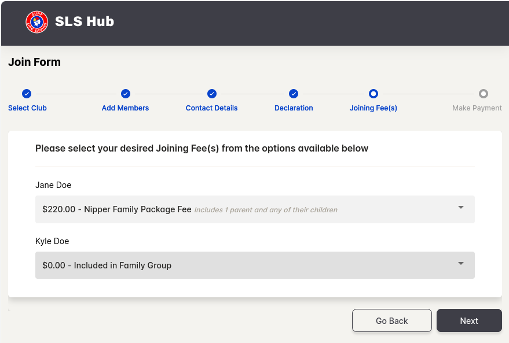509x343 pixels.
Task: Click the Add Members step checkmark icon
Action: (126, 94)
